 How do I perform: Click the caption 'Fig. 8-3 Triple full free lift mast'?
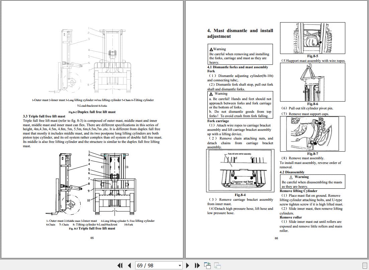pos(92,228)
